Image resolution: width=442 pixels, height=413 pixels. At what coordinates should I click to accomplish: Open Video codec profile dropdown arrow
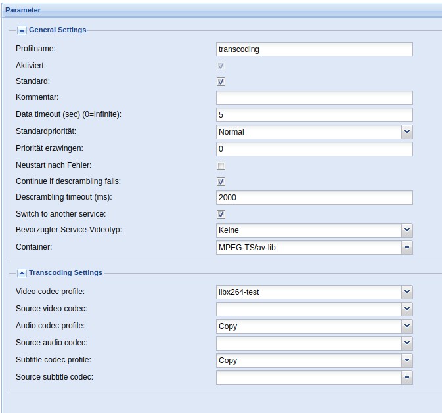pyautogui.click(x=407, y=292)
